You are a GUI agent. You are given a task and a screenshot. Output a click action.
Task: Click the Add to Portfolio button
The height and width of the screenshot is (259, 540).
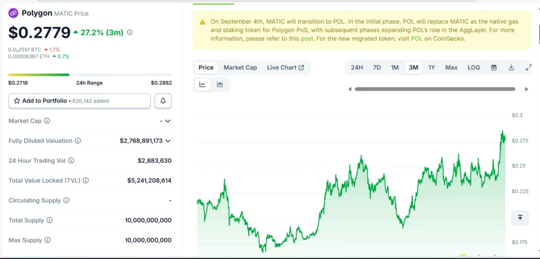click(80, 101)
